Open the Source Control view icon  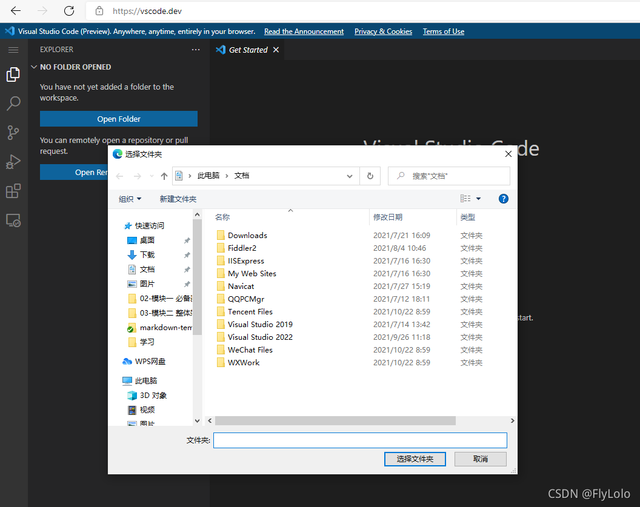(13, 133)
